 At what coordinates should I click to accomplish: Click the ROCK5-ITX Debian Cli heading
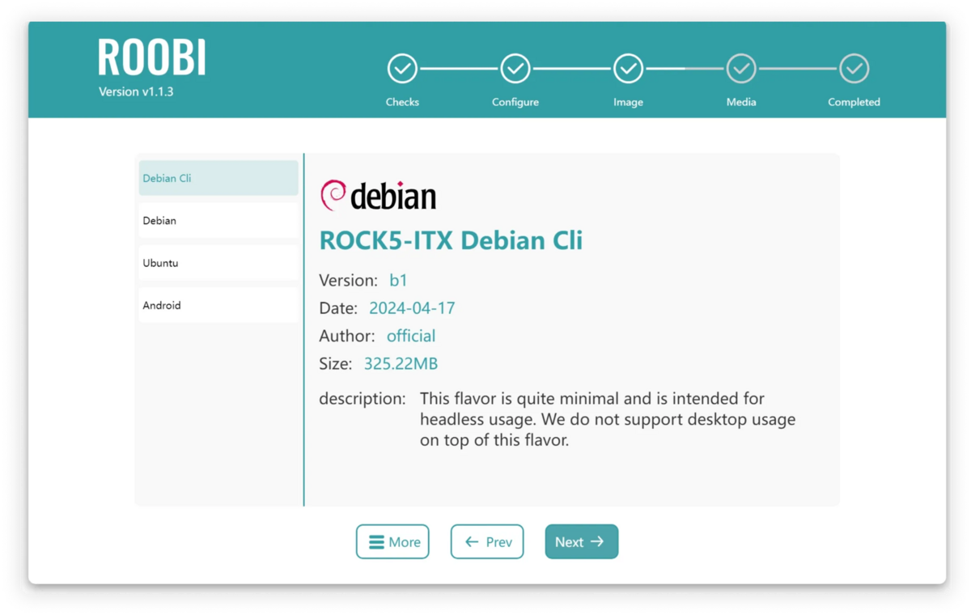click(451, 240)
